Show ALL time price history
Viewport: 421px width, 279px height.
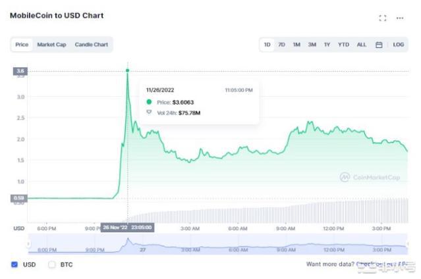[x=362, y=45]
